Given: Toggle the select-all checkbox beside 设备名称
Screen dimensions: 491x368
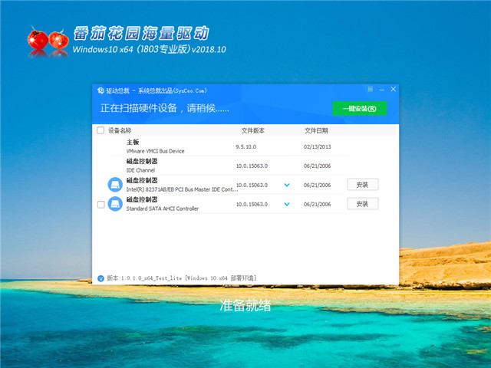Looking at the screenshot, I should pos(101,130).
